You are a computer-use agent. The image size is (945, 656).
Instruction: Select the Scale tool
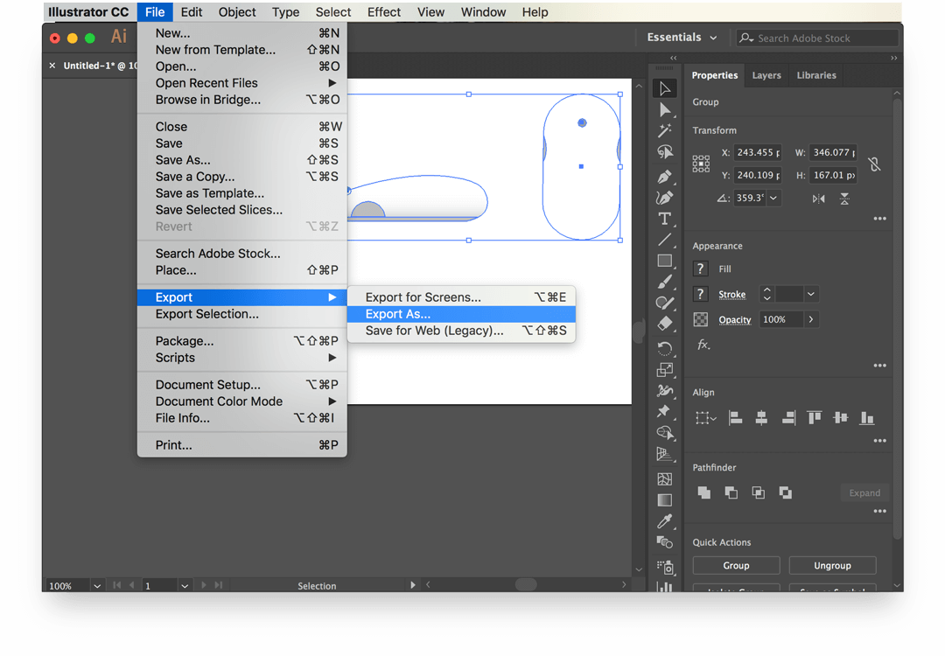[x=665, y=369]
